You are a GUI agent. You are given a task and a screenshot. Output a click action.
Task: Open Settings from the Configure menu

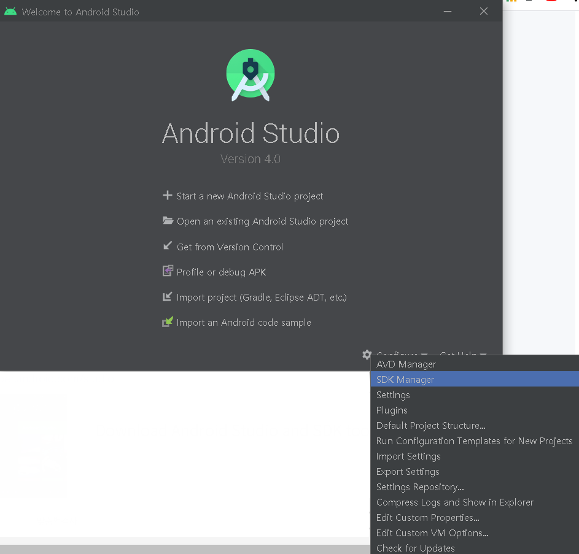pyautogui.click(x=475, y=394)
